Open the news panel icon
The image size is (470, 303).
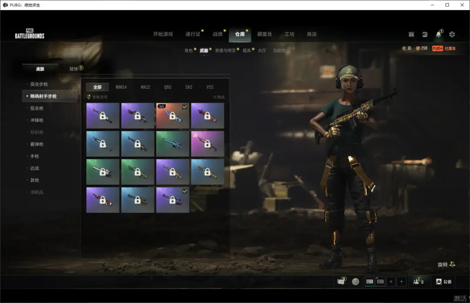click(x=425, y=34)
